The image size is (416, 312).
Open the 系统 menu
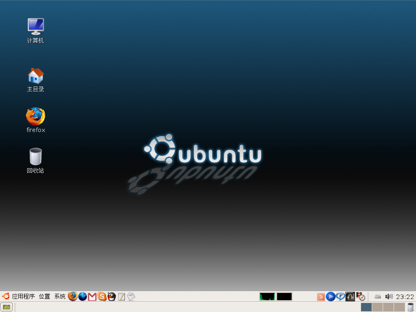60,296
